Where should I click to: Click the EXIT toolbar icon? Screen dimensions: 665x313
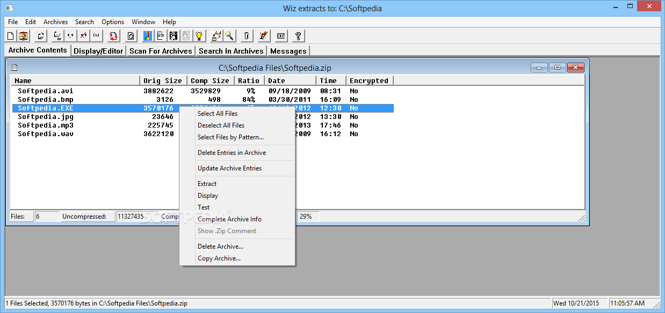[x=280, y=36]
